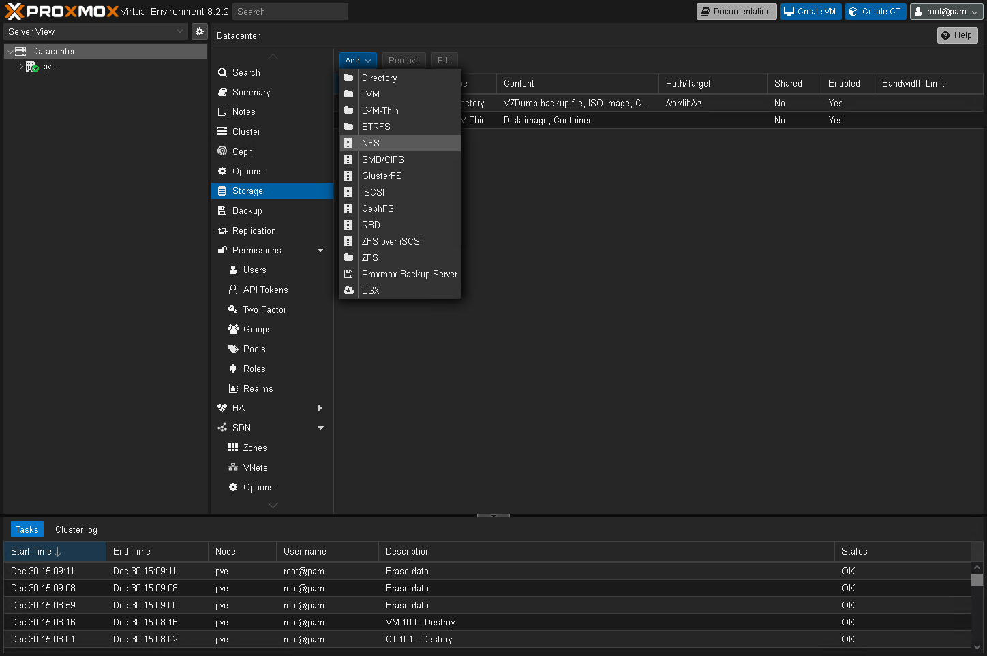
Task: Click the HA heartbeat icon
Action: coord(222,408)
